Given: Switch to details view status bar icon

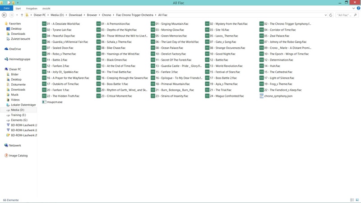Looking at the screenshot, I should pos(352,200).
